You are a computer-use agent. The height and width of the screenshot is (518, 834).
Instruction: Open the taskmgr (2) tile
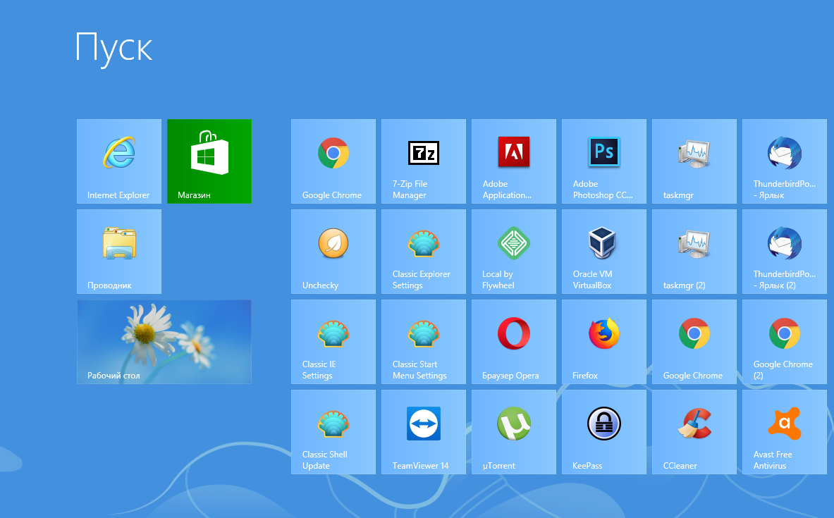click(x=694, y=252)
